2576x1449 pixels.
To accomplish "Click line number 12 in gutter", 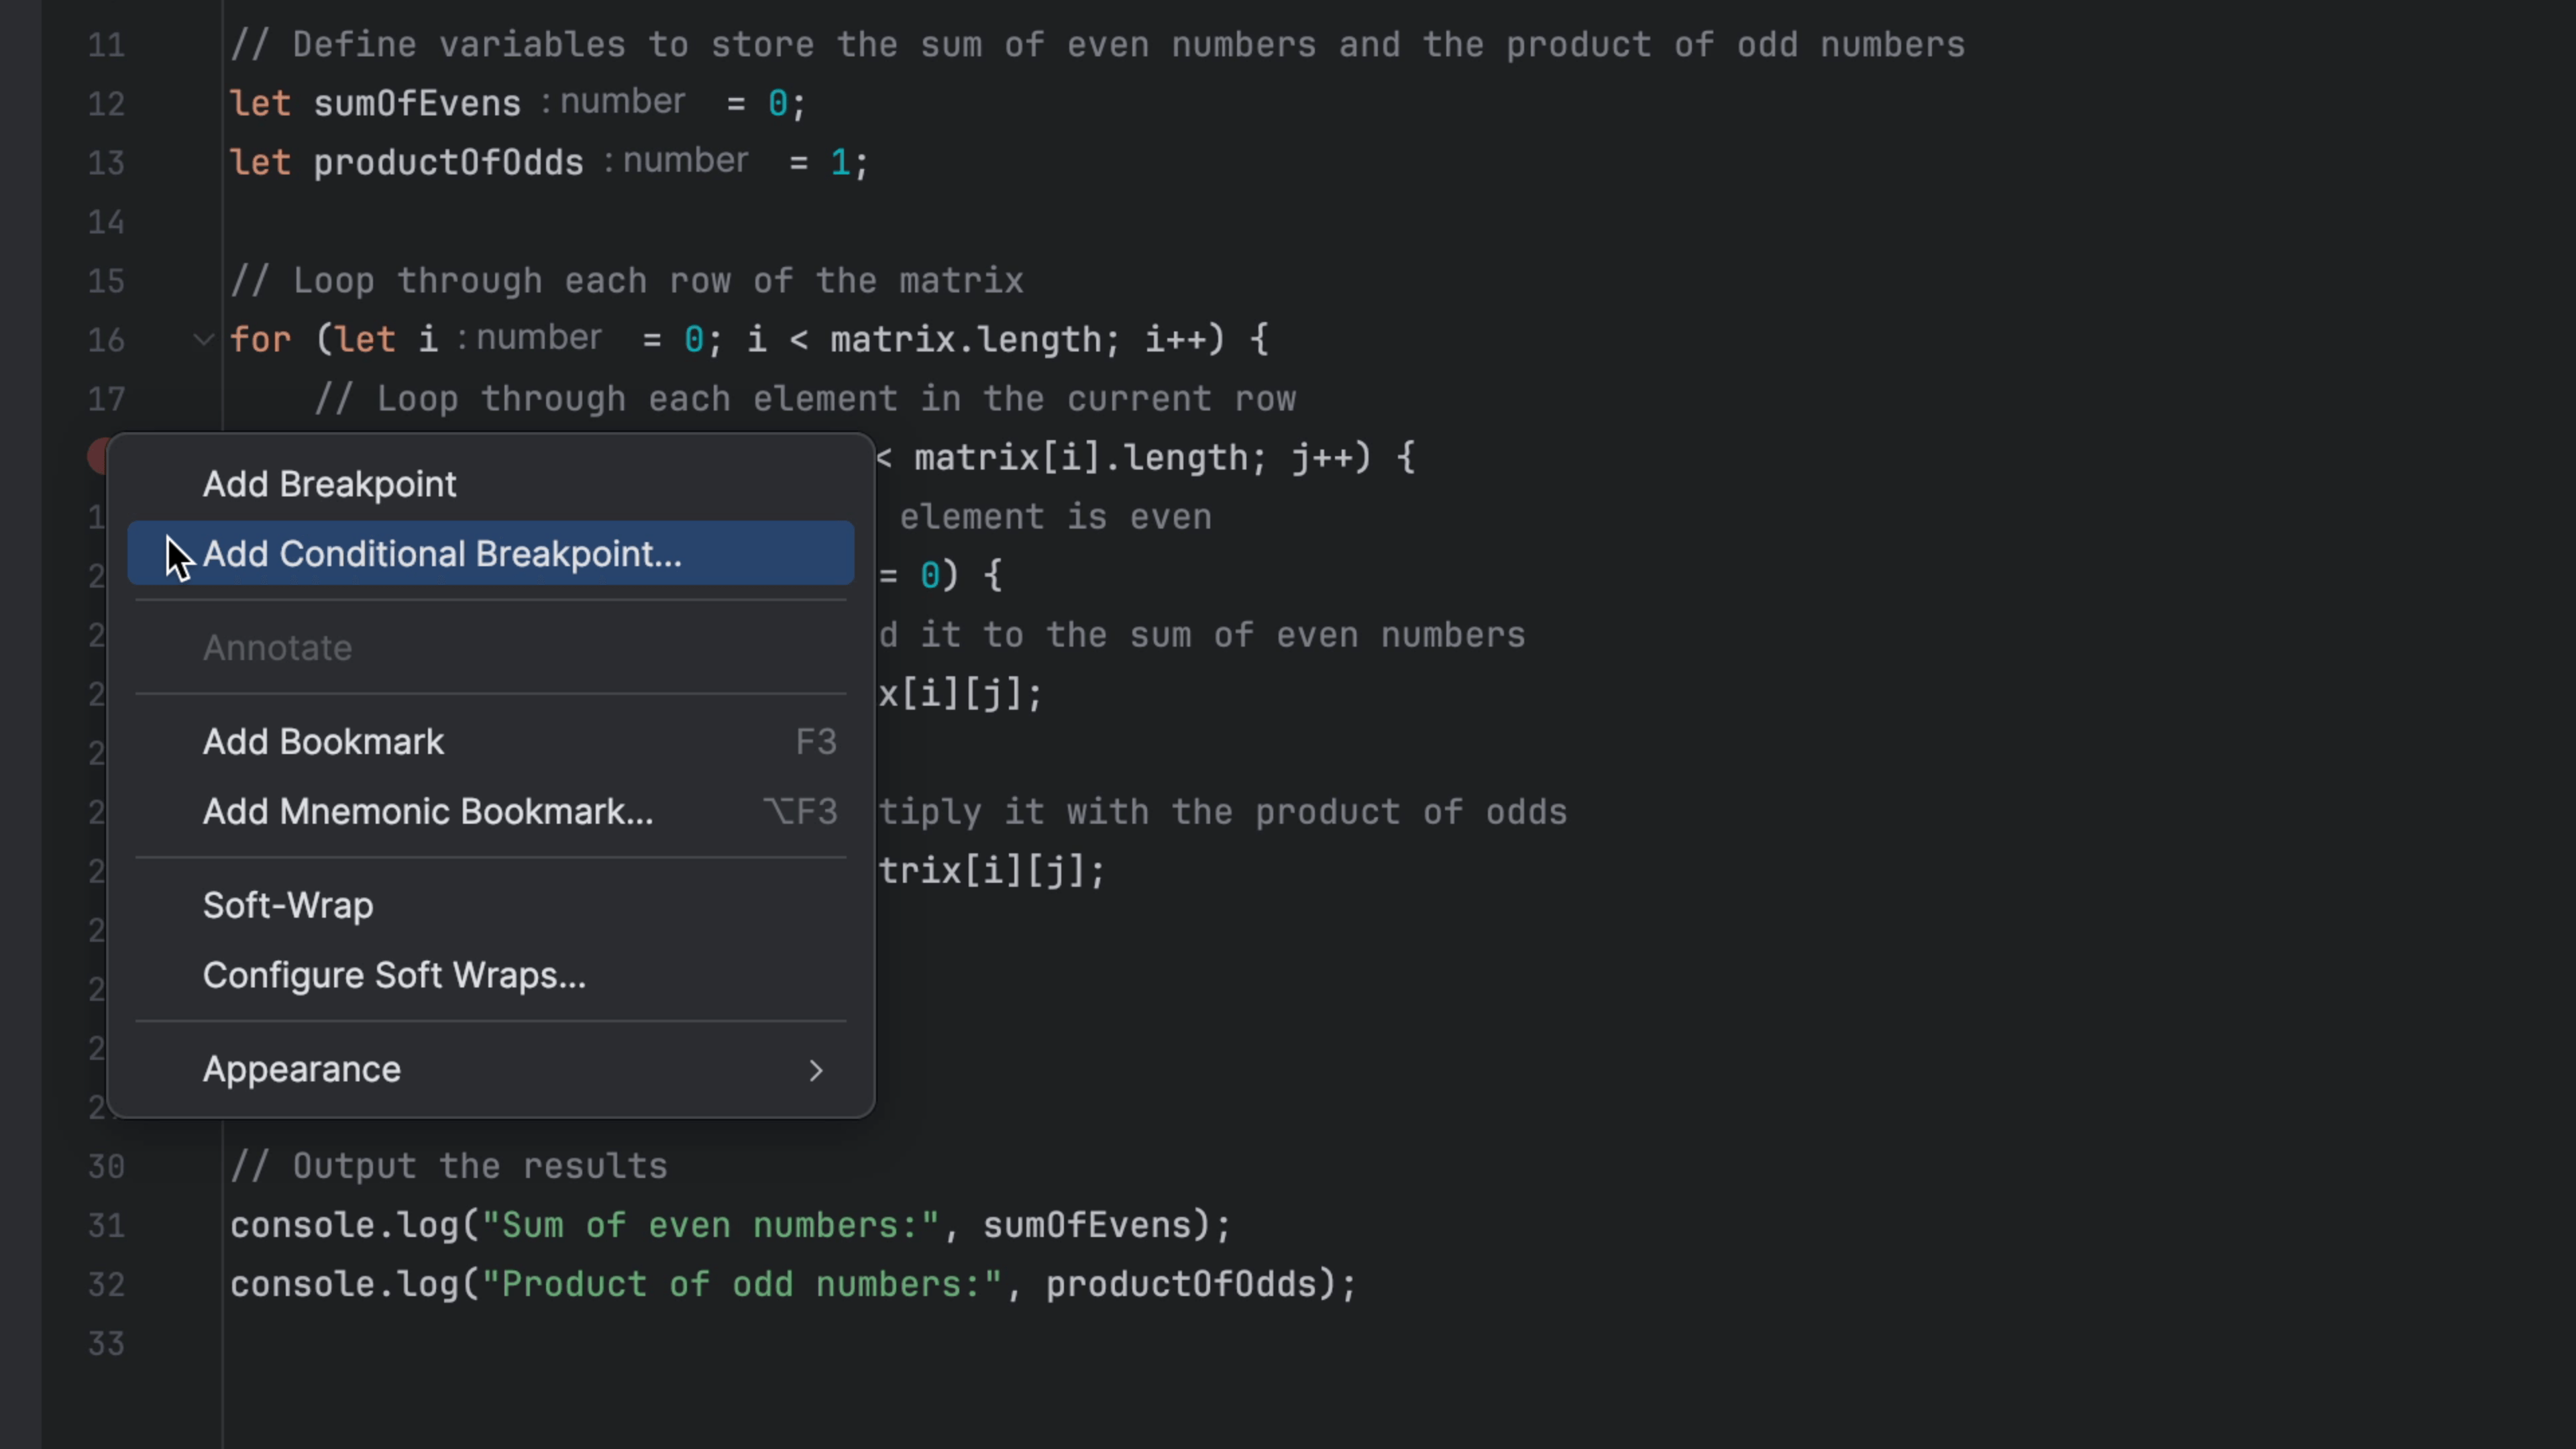I will coord(106,104).
